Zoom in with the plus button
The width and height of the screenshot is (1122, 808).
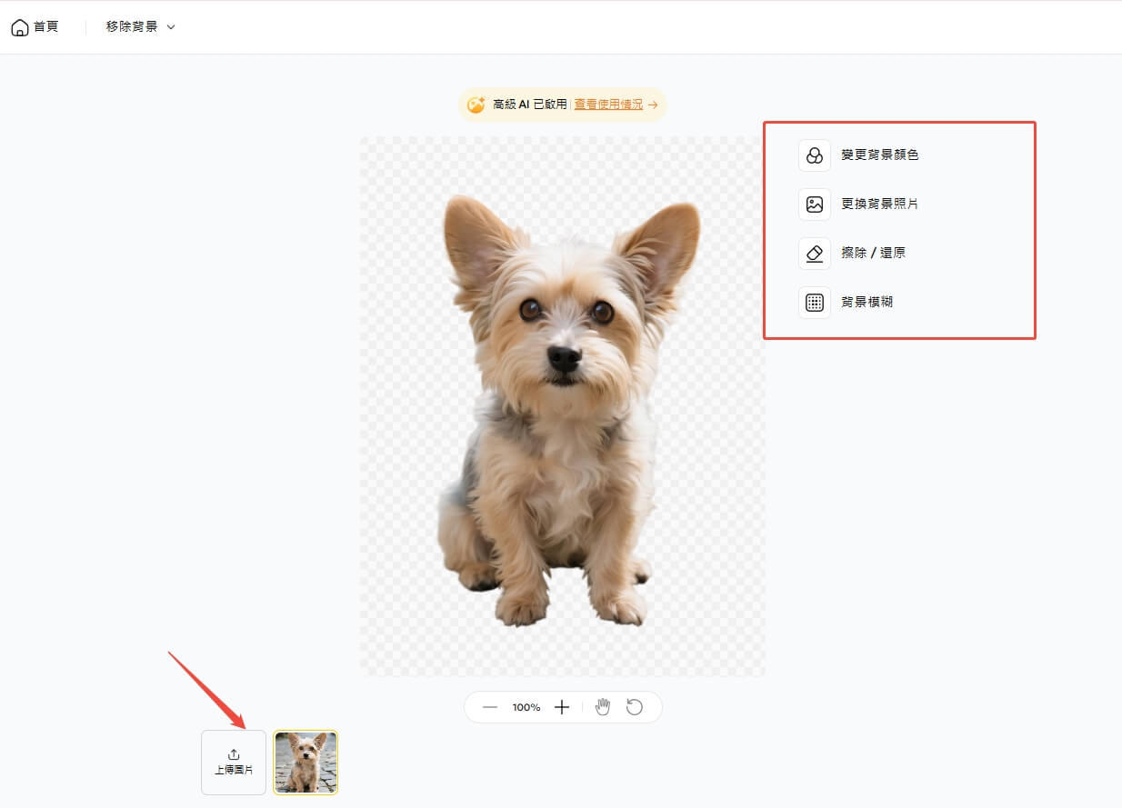click(562, 707)
